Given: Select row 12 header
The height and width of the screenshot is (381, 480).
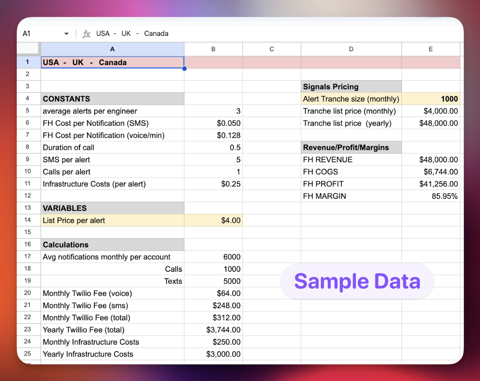Looking at the screenshot, I should pos(28,196).
